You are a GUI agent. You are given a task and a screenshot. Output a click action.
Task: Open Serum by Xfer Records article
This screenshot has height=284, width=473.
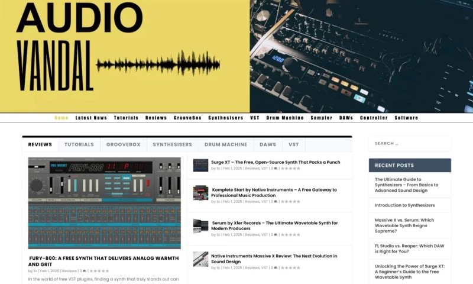tap(274, 226)
